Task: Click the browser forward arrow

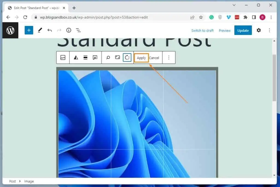Action: coord(17,17)
